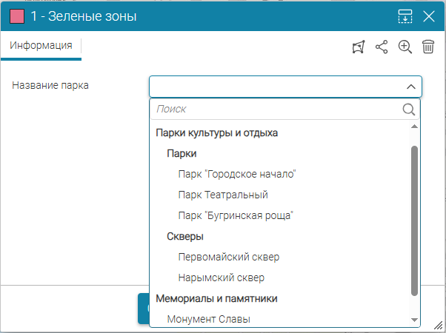
Task: Zoom to object with magnifier plus icon
Action: coord(405,47)
